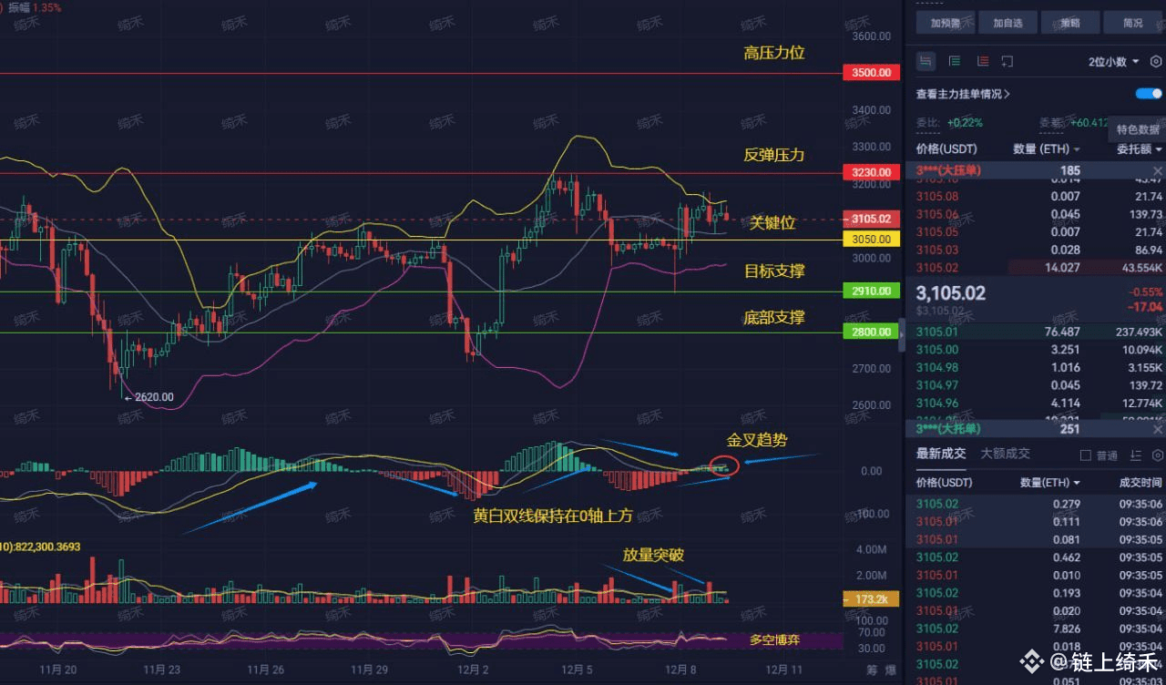Close the 大托单 251 alert row
Image resolution: width=1166 pixels, height=685 pixels.
tap(1158, 428)
